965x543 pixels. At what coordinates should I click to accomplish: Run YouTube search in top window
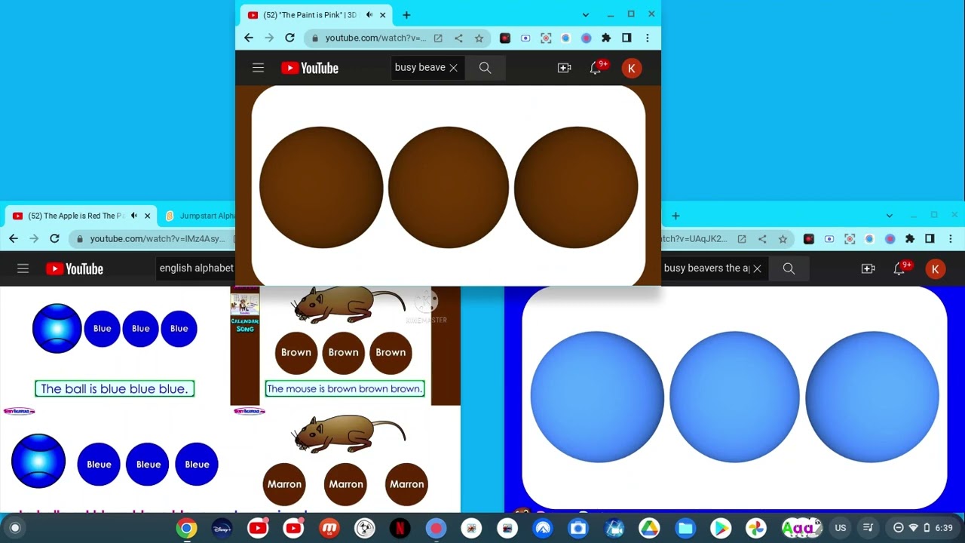point(485,68)
